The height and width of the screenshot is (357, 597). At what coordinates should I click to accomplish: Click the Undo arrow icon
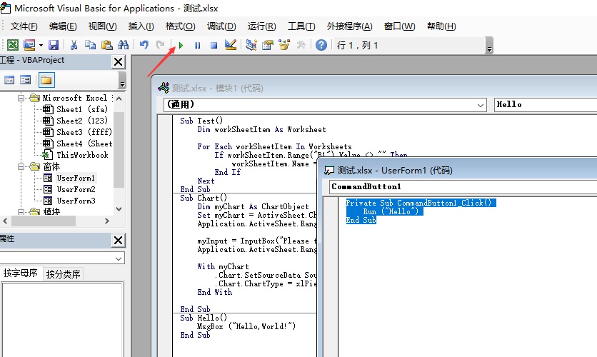[144, 45]
